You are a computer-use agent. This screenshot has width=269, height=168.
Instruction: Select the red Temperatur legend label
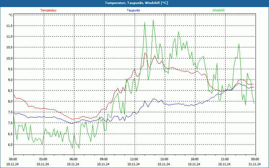click(x=48, y=10)
